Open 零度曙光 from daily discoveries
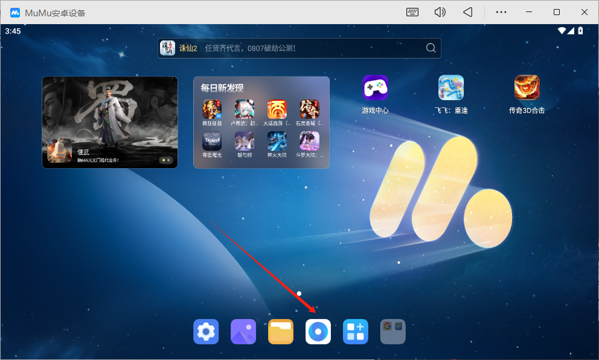Viewport: 599px width, 360px height. 212,142
